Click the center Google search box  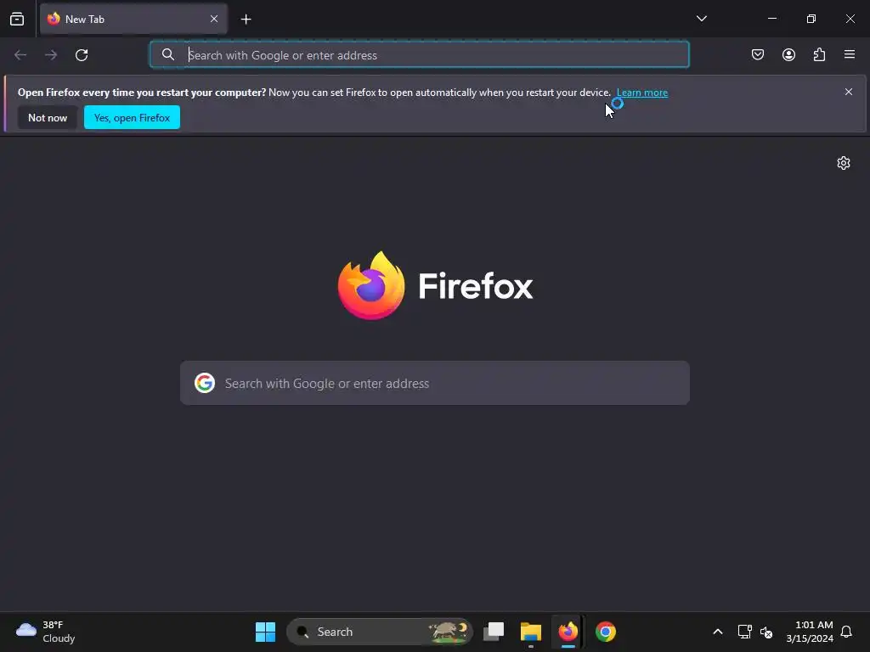(x=435, y=383)
